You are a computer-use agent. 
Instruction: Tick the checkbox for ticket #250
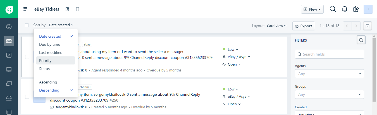click(x=27, y=97)
